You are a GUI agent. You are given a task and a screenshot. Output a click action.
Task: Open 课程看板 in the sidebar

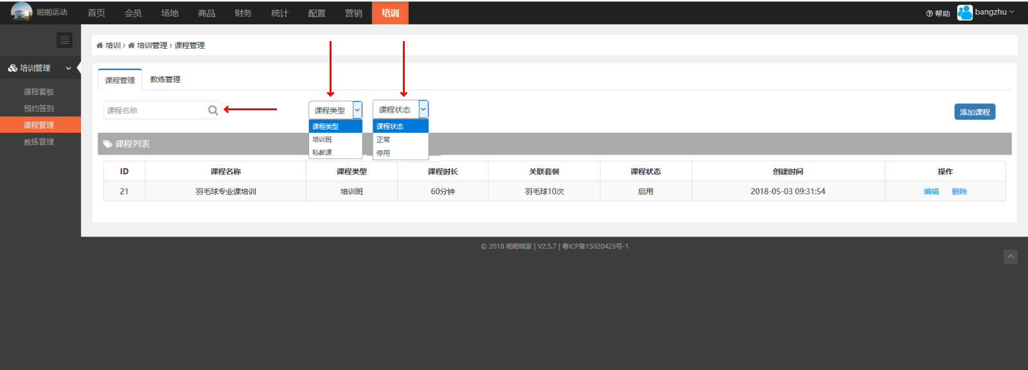39,92
